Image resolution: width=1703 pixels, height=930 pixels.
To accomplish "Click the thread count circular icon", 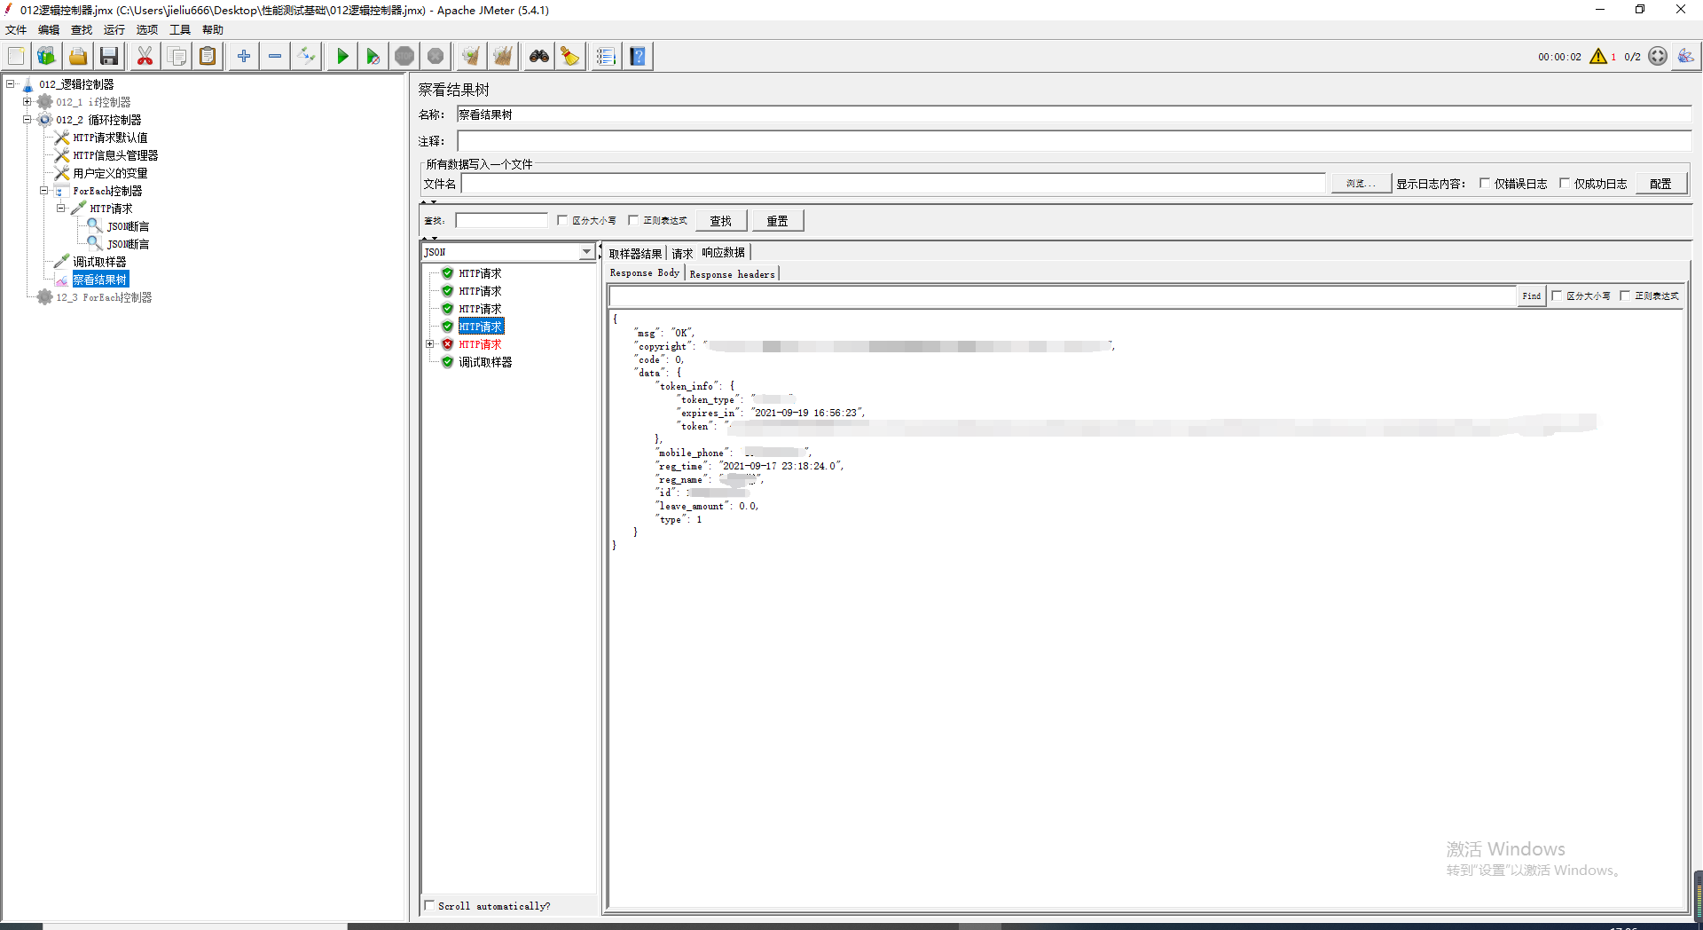I will [1658, 56].
